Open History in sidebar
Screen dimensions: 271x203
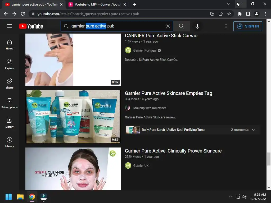10,142
